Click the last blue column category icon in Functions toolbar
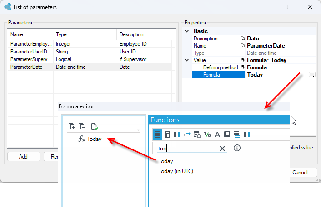 [247, 135]
